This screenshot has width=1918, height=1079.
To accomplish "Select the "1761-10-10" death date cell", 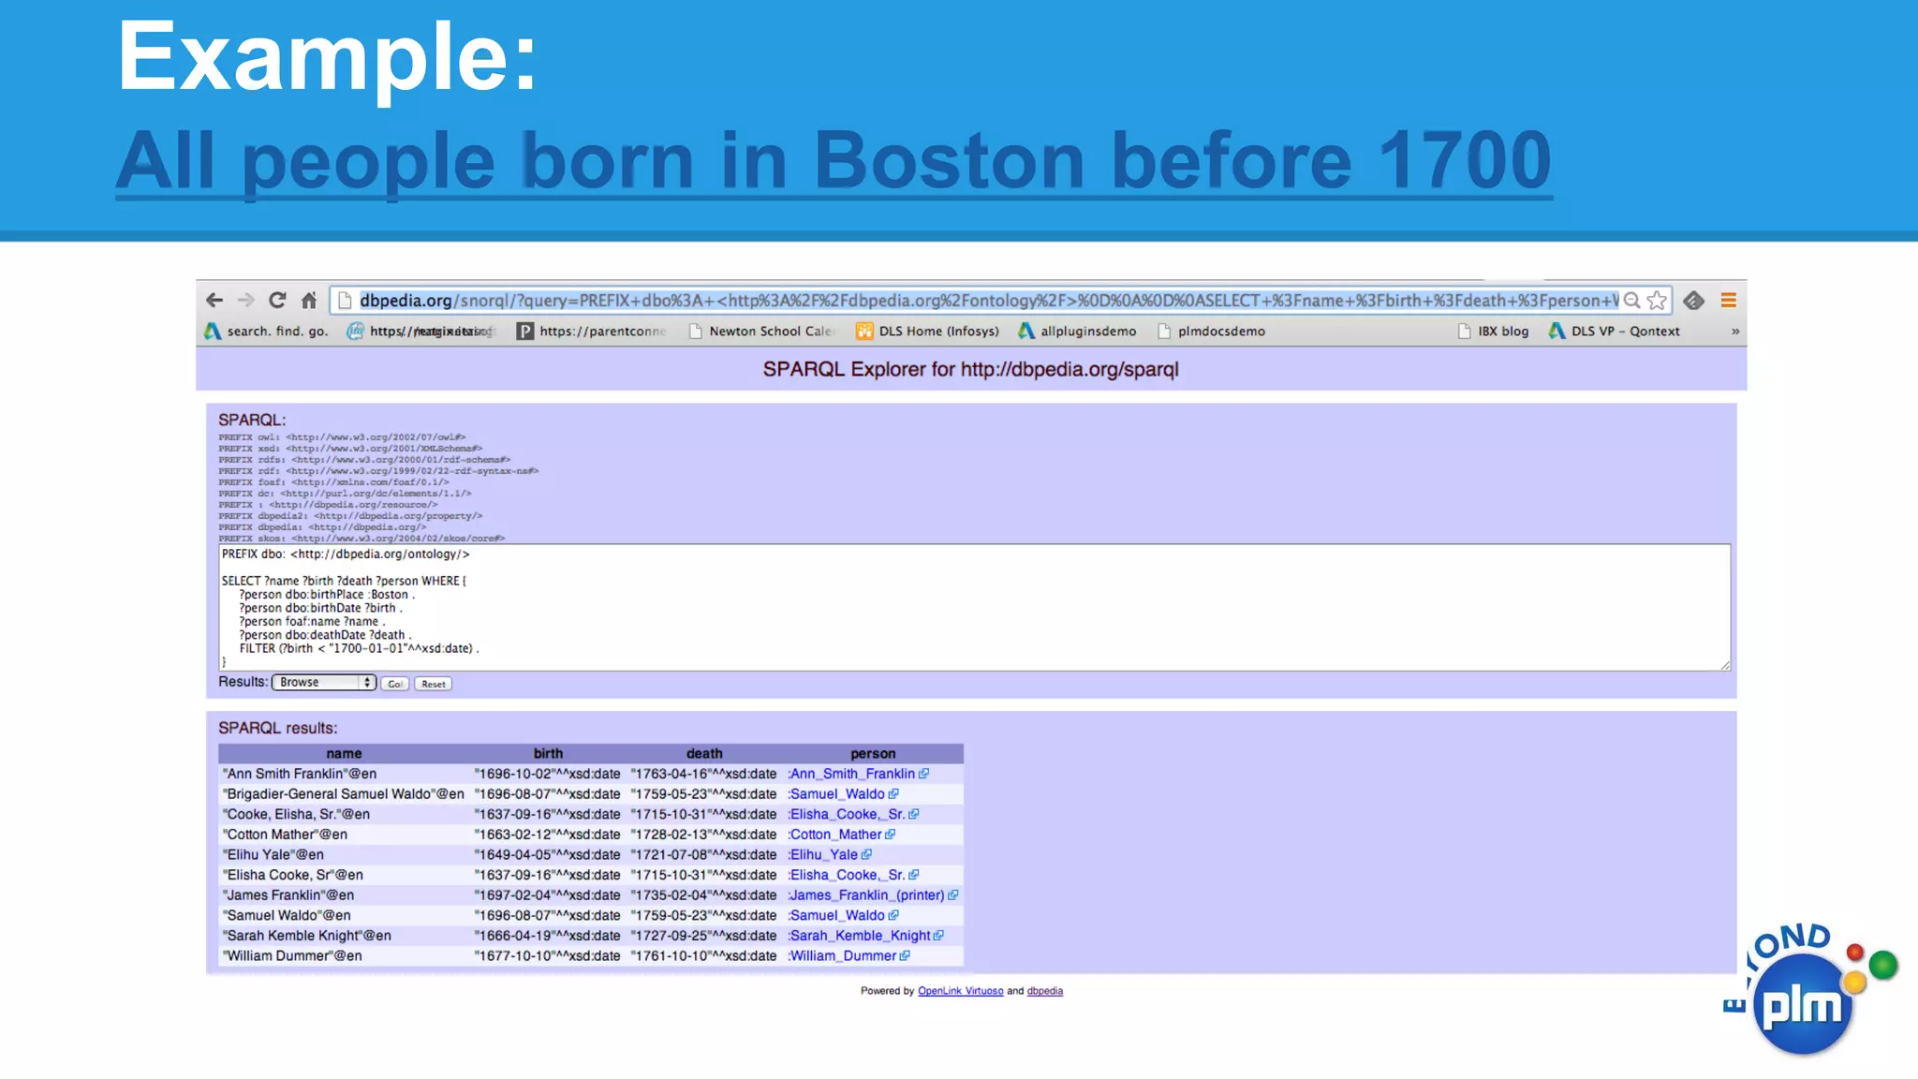I will click(x=703, y=956).
